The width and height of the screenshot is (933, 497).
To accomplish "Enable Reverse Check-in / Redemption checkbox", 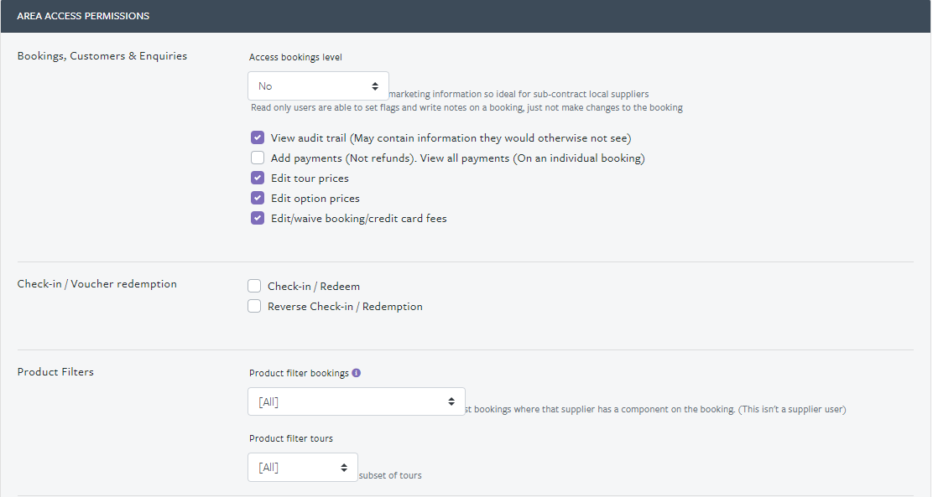I will coord(254,306).
